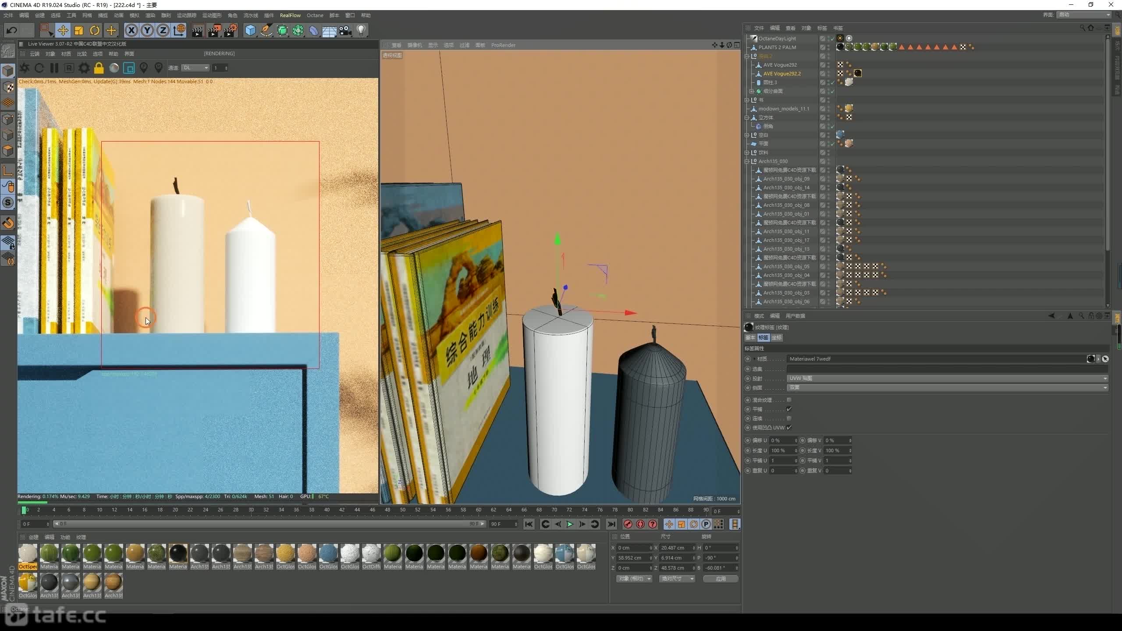Toggle the 平铺 checkbox

[789, 409]
